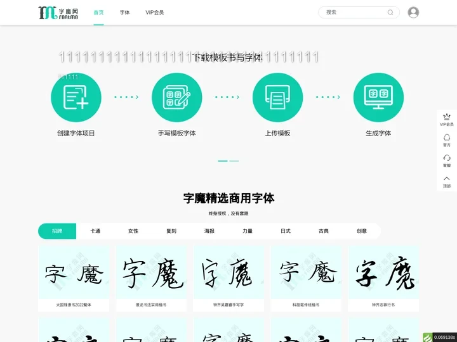Click the 钟齐吴嘉睿手写字 font name

228,305
